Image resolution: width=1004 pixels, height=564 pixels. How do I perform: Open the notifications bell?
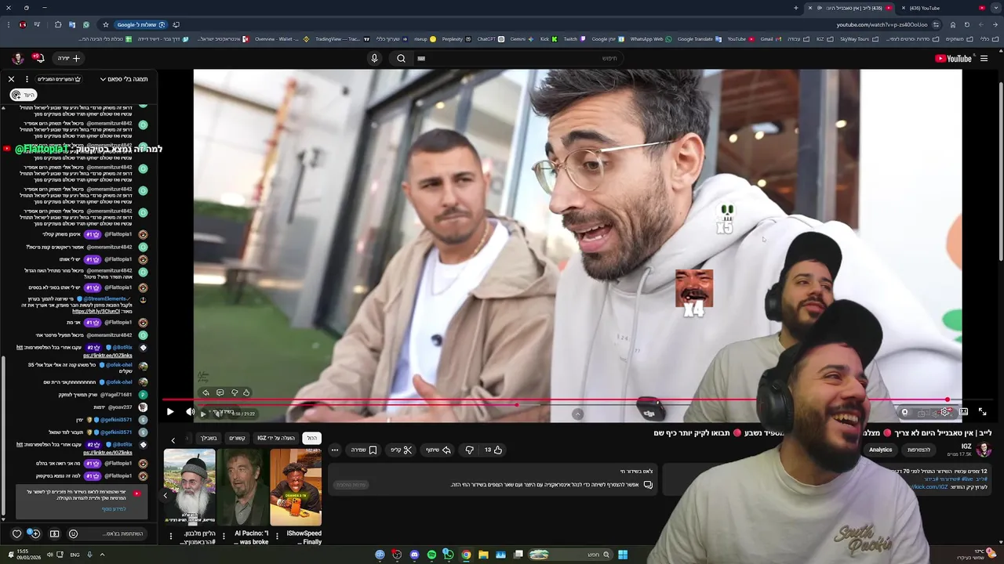38,59
